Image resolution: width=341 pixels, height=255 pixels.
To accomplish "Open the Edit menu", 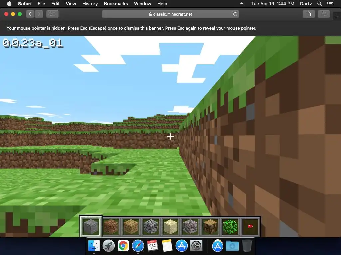I will [x=55, y=4].
